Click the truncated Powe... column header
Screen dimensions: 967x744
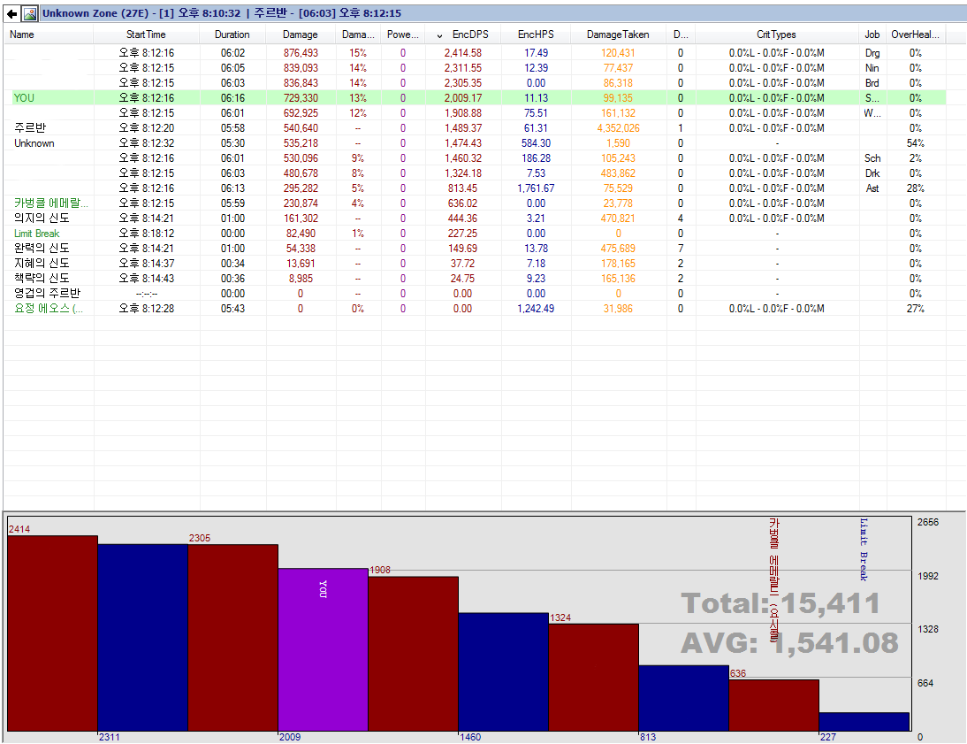(x=402, y=35)
